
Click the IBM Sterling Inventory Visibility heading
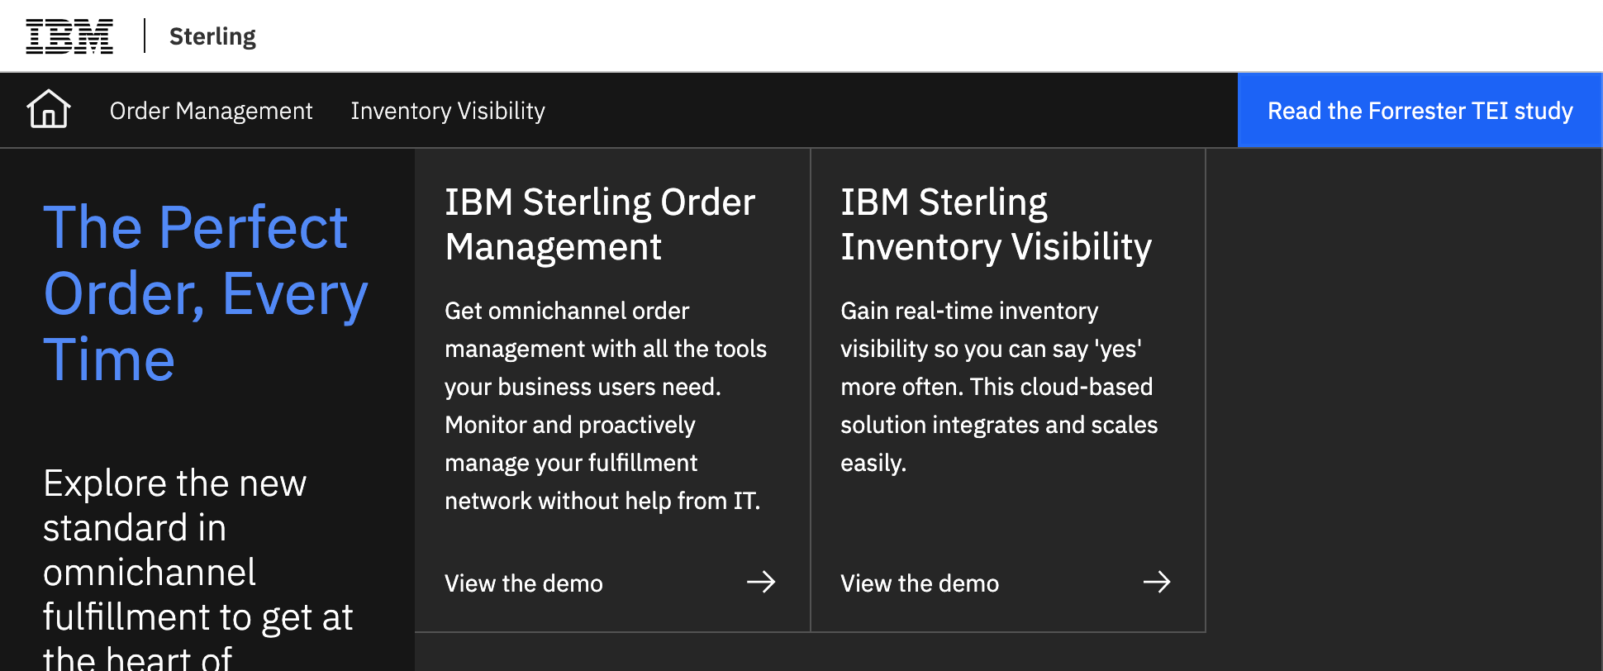pyautogui.click(x=996, y=224)
